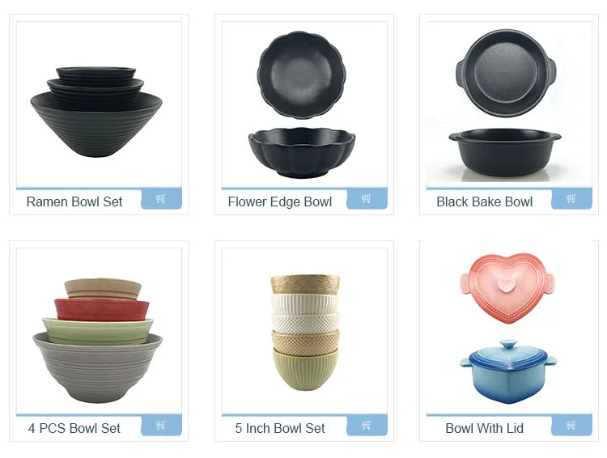The width and height of the screenshot is (607, 458).
Task: Click the cart icon for 4 PCS Bowl Set
Action: point(161,426)
